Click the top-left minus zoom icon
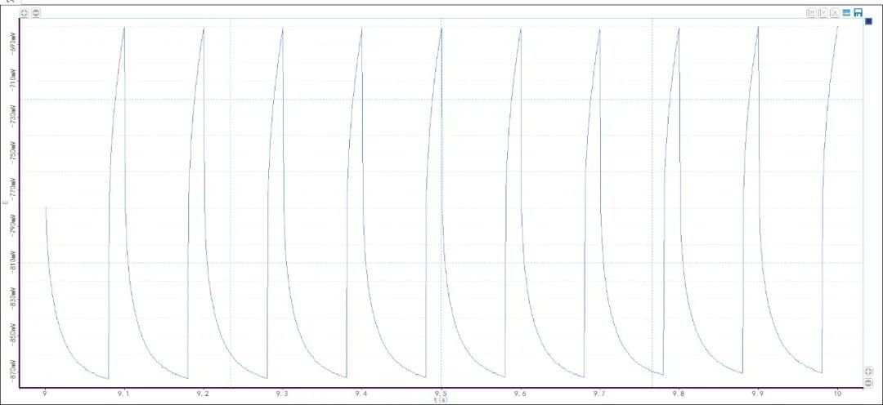Image resolution: width=883 pixels, height=405 pixels. pyautogui.click(x=36, y=12)
